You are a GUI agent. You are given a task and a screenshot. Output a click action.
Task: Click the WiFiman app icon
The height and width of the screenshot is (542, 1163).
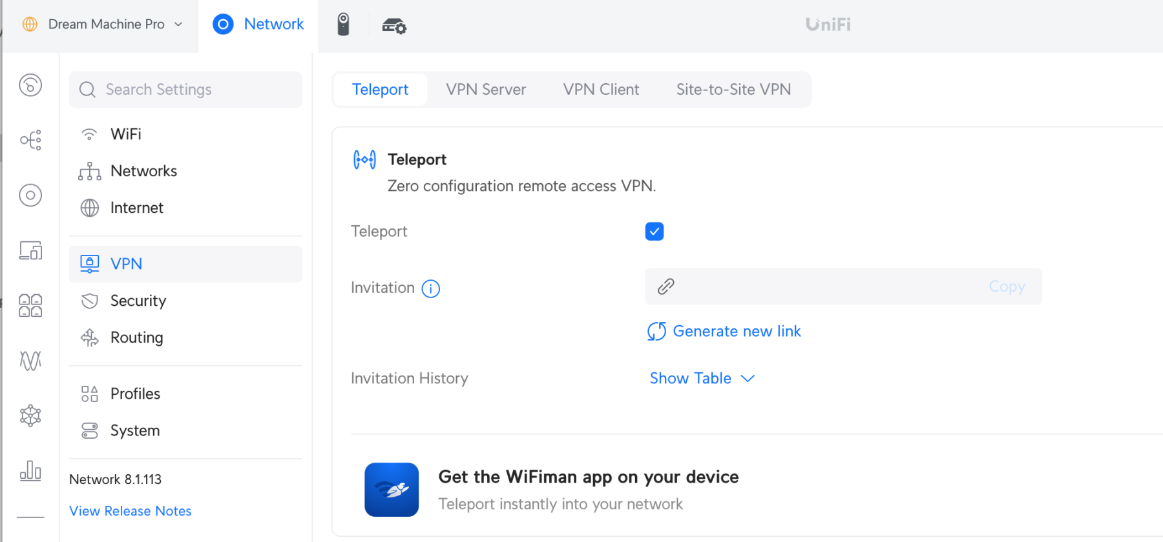tap(392, 490)
